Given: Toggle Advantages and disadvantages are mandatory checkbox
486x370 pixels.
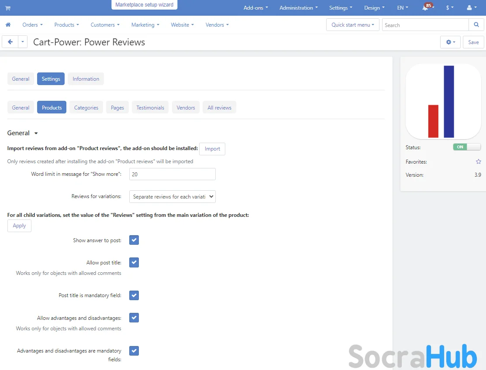Looking at the screenshot, I should pos(134,351).
